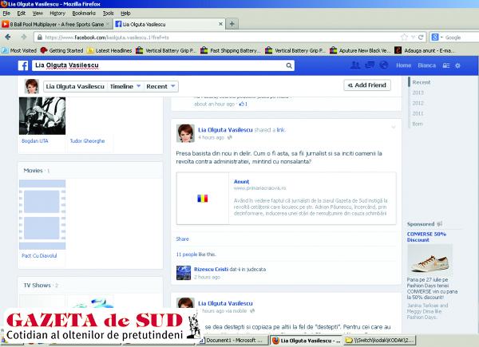Click the Bogdan UTA photo thumbnail
This screenshot has height=347, width=479.
pos(42,116)
